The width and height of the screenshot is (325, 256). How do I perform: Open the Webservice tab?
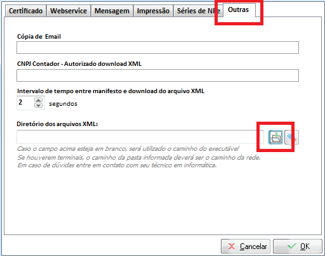point(69,11)
